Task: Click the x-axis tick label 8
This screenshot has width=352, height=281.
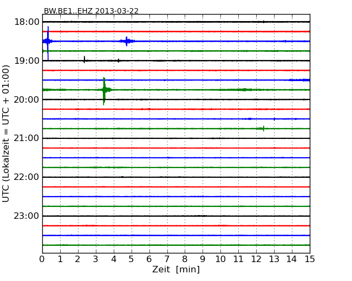Action: (185, 259)
